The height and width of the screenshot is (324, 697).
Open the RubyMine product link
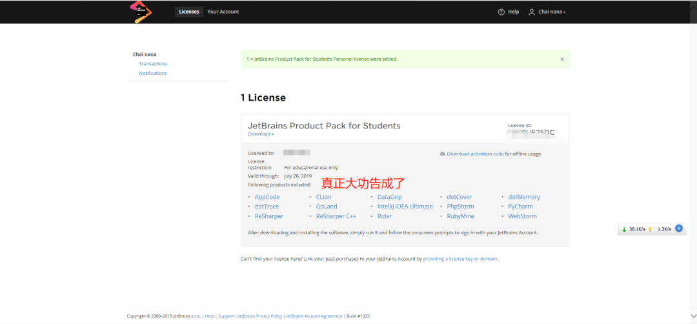(x=461, y=216)
